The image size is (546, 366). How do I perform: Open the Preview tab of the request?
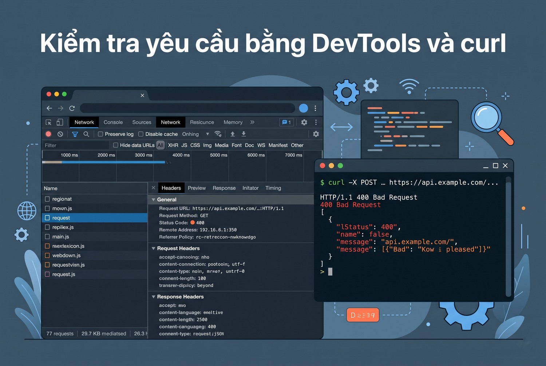tap(197, 188)
